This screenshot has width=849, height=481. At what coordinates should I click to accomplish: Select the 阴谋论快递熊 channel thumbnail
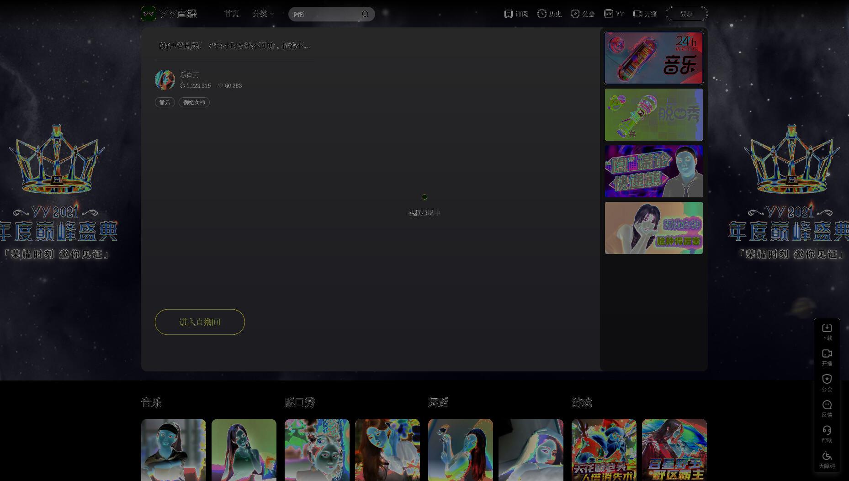click(653, 171)
